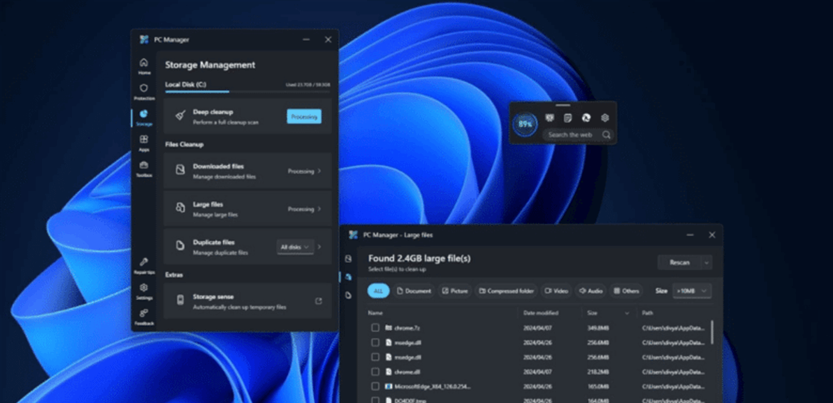The height and width of the screenshot is (403, 833).
Task: Expand the All disks dropdown
Action: (x=295, y=247)
